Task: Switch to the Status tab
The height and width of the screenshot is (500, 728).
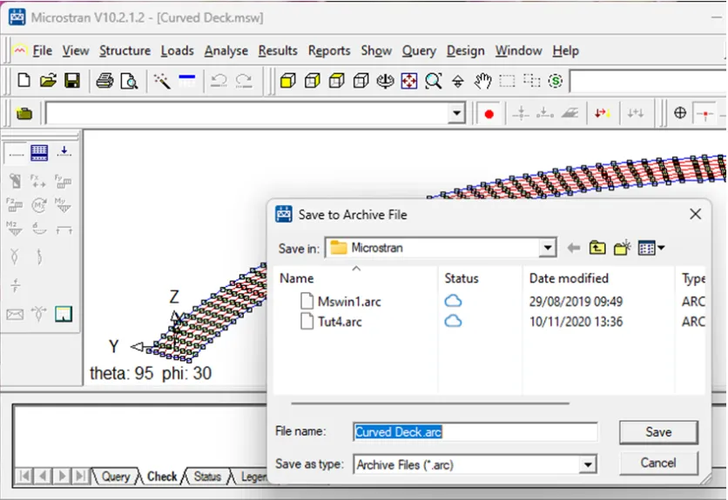Action: [x=207, y=477]
